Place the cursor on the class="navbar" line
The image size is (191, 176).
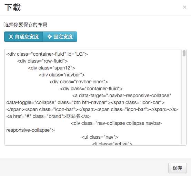pos(62,75)
